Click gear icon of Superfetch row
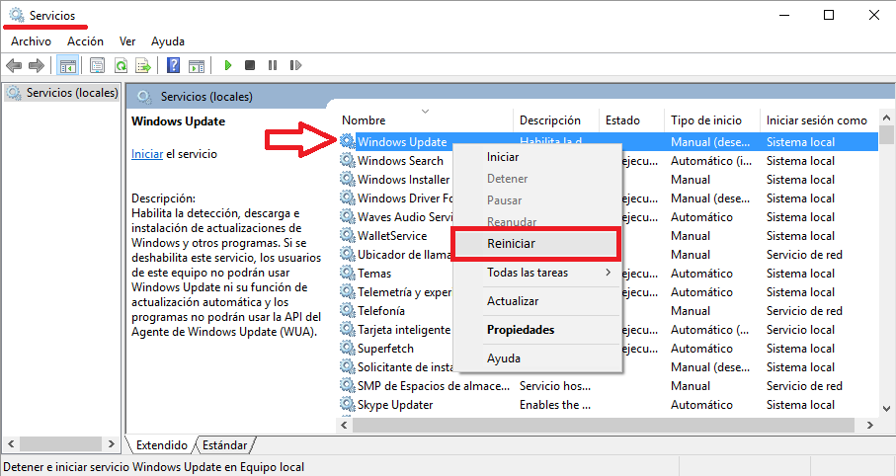This screenshot has height=476, width=896. tap(348, 348)
